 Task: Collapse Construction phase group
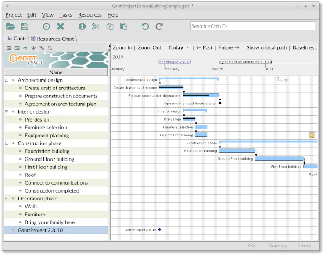(x=7, y=143)
